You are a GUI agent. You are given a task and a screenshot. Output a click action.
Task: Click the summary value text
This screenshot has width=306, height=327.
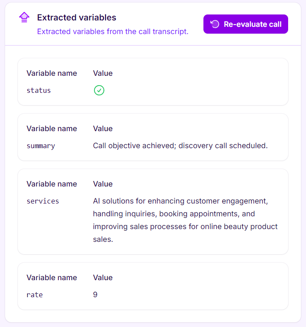pos(180,146)
